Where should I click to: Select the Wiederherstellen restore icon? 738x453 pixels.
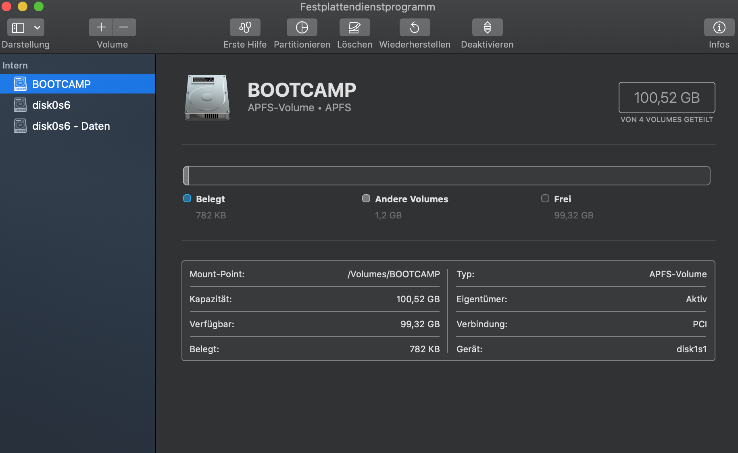(415, 27)
